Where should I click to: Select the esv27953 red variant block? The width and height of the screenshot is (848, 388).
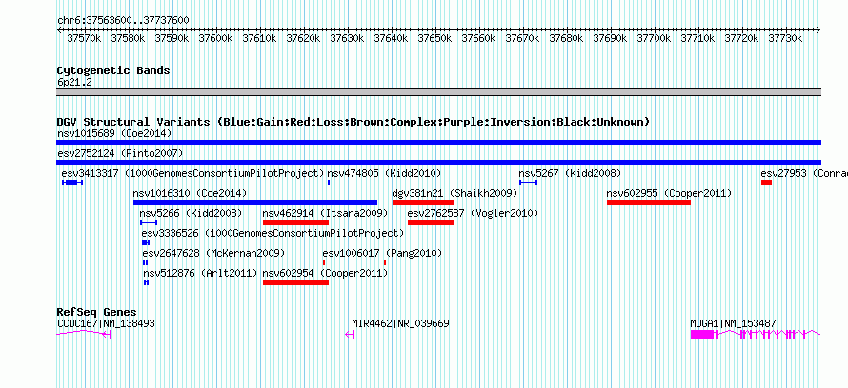766,183
